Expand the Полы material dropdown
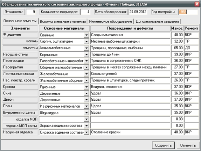Screen dimensions: 201x151 coord(87,106)
